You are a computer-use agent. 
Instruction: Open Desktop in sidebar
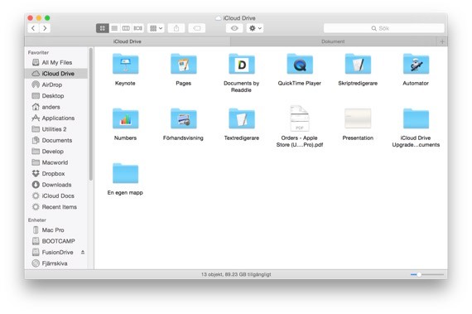56,96
